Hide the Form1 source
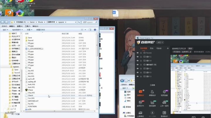 [x=137, y=53]
